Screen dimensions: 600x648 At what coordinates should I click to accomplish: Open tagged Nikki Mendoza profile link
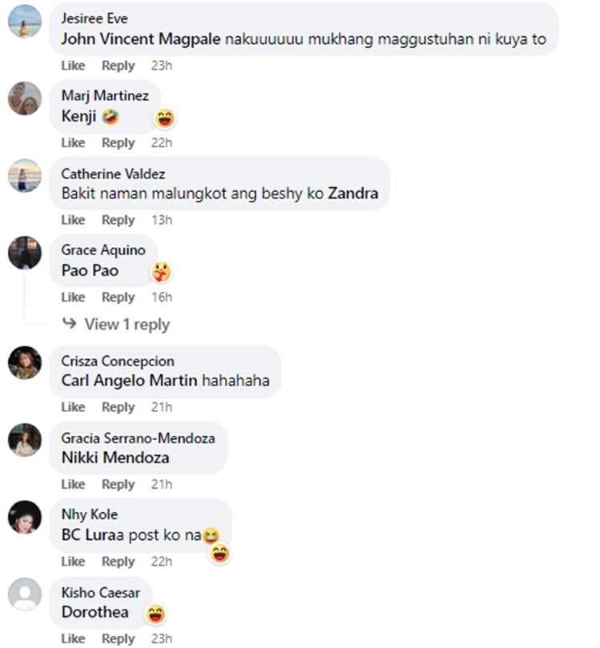click(x=115, y=458)
